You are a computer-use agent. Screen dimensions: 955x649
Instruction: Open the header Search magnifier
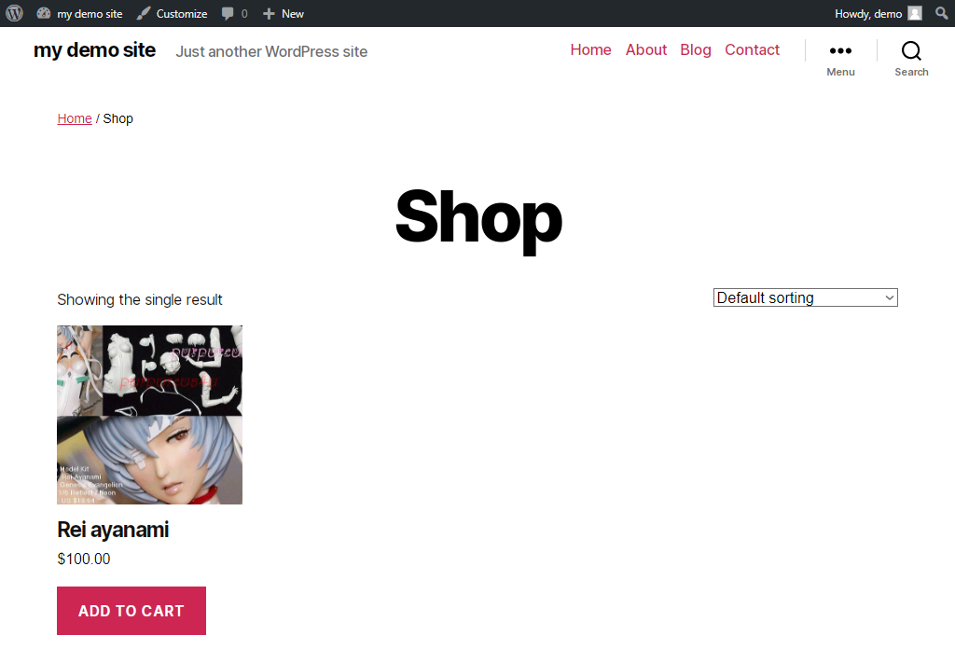click(911, 60)
